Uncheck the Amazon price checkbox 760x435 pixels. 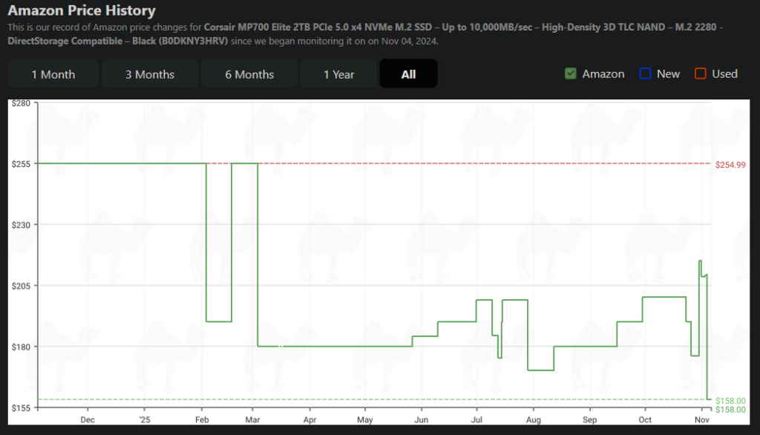[571, 73]
